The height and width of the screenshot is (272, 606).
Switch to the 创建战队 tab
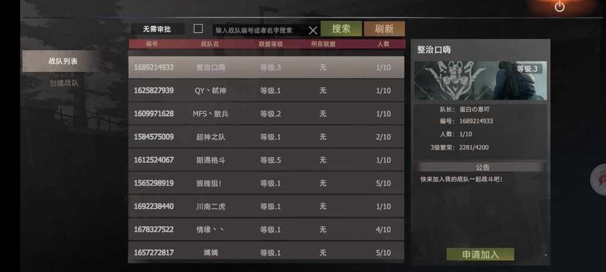click(64, 83)
